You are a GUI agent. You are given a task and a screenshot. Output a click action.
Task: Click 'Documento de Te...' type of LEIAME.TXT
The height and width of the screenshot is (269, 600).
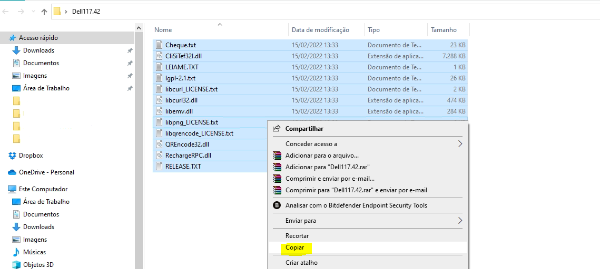[395, 67]
